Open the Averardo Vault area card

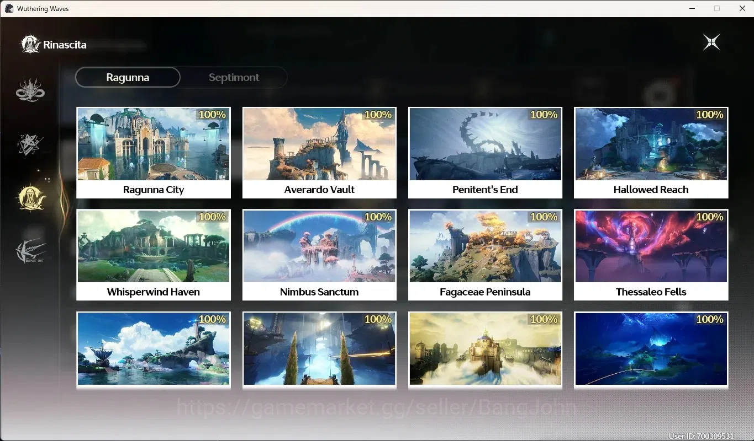coord(319,153)
